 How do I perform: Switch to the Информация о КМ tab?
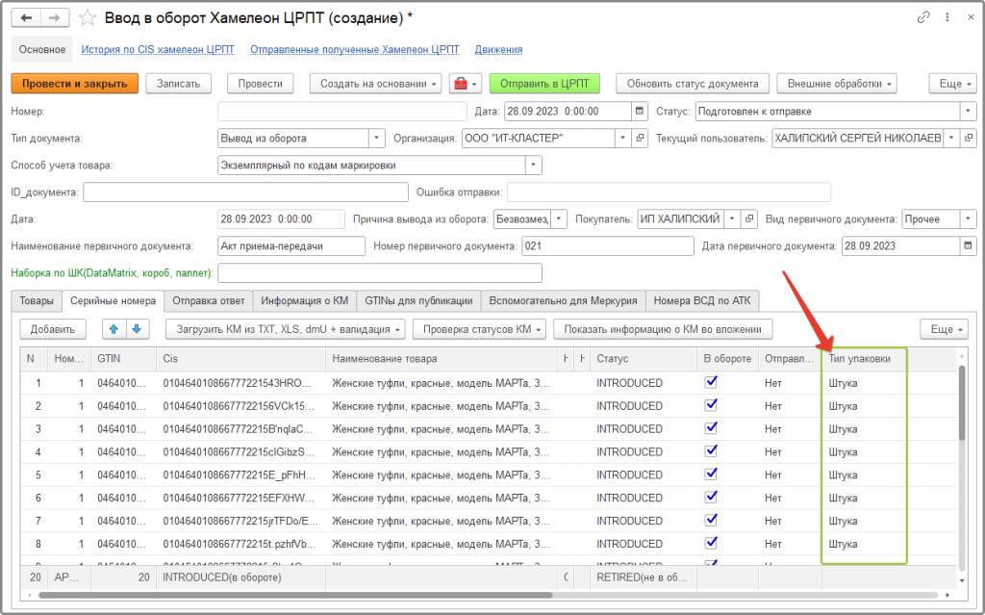[305, 300]
